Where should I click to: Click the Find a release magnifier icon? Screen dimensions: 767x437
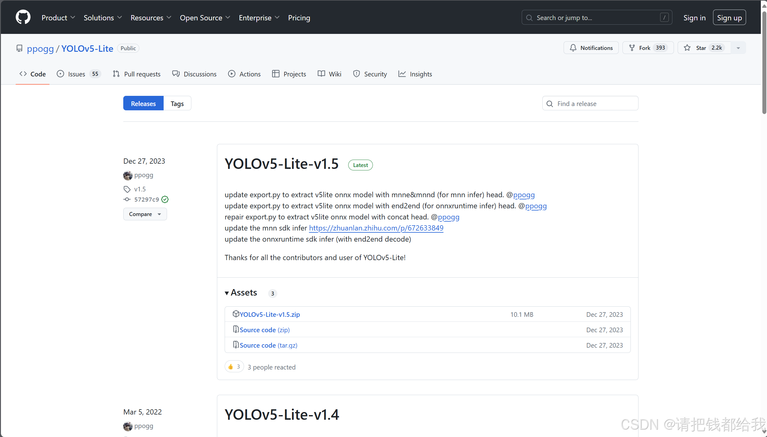[x=550, y=104]
